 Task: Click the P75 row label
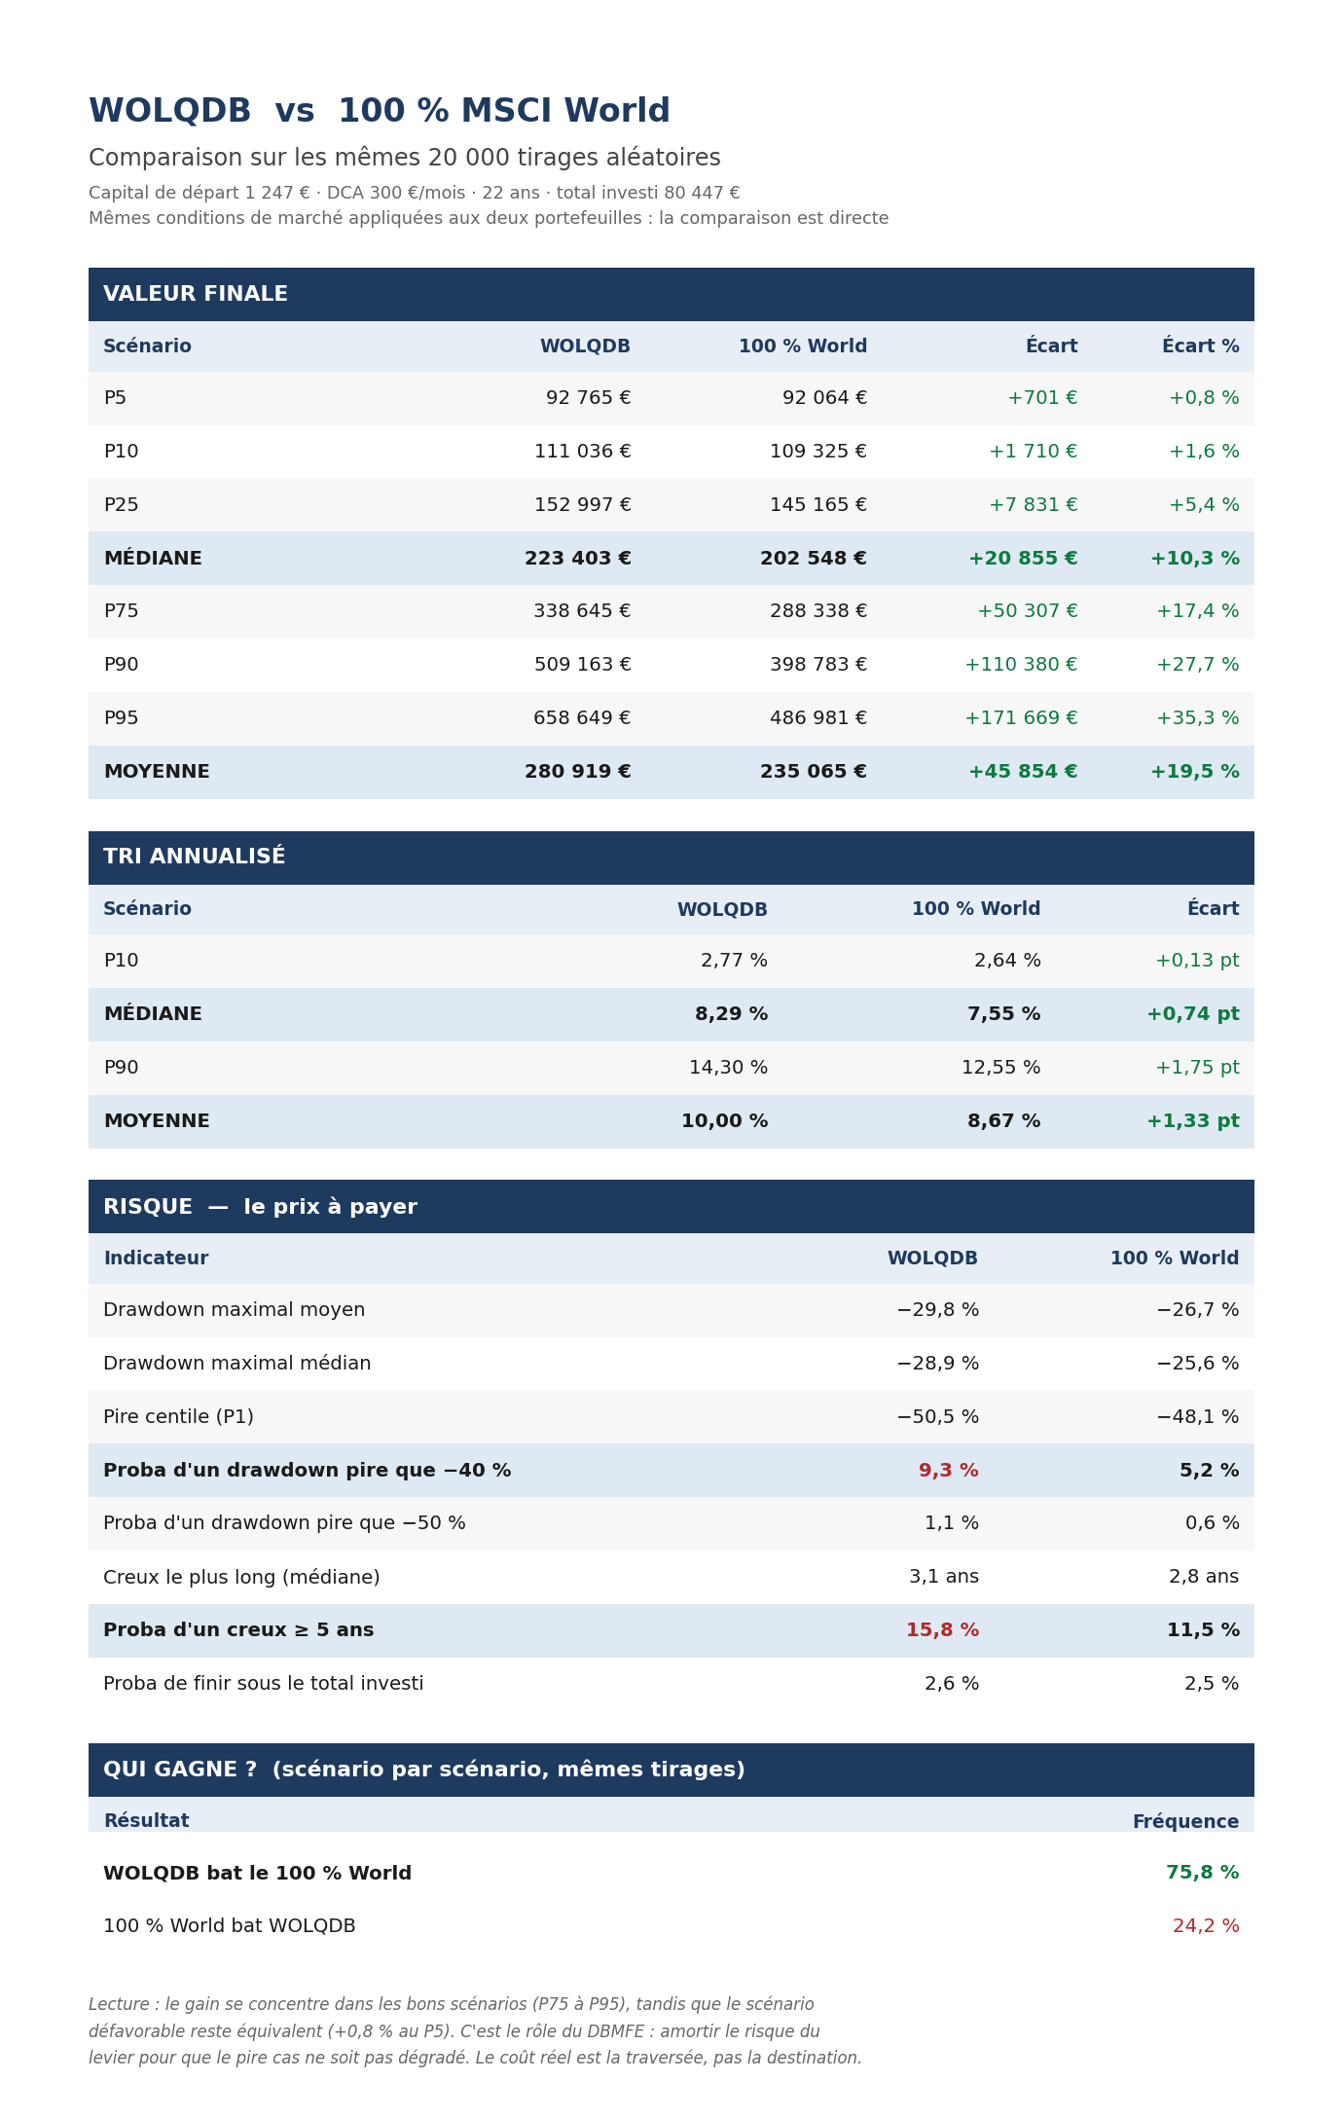(121, 611)
